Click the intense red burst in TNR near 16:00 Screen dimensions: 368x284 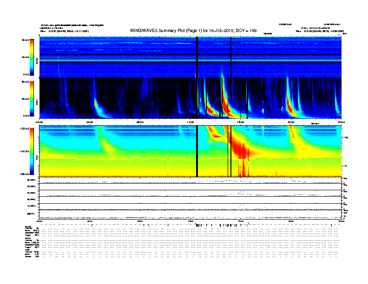[x=242, y=150]
